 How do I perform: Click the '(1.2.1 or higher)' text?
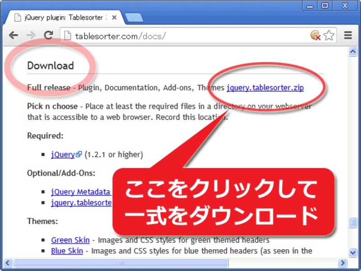point(114,154)
